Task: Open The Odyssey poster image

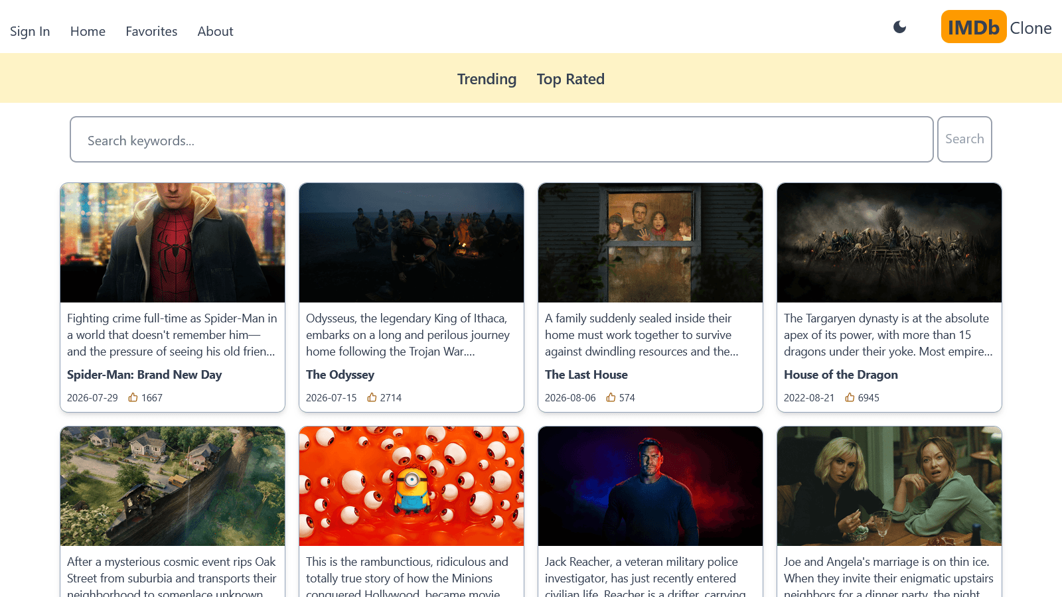Action: (412, 243)
